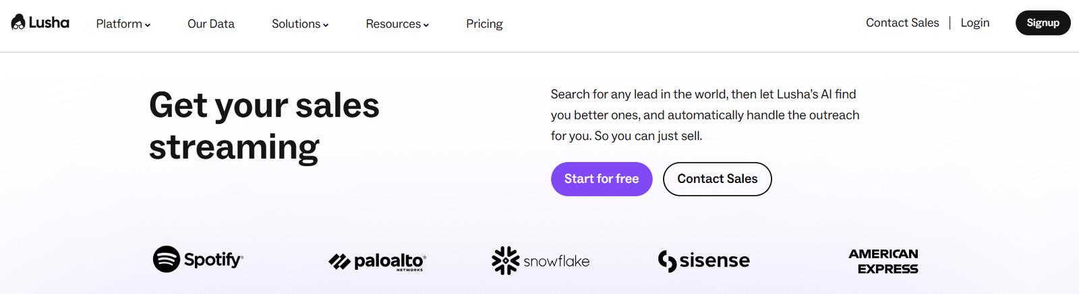The height and width of the screenshot is (294, 1079).
Task: Open the Solutions dropdown menu
Action: click(x=300, y=24)
